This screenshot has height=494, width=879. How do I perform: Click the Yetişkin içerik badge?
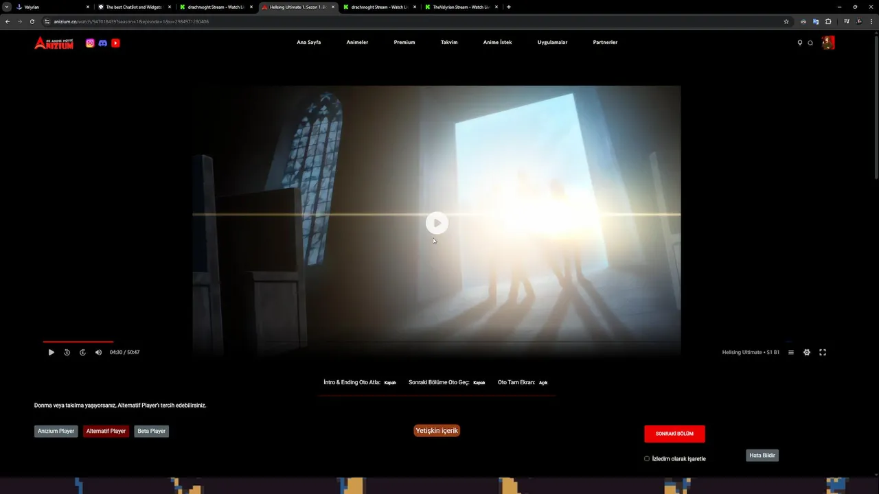pos(437,431)
